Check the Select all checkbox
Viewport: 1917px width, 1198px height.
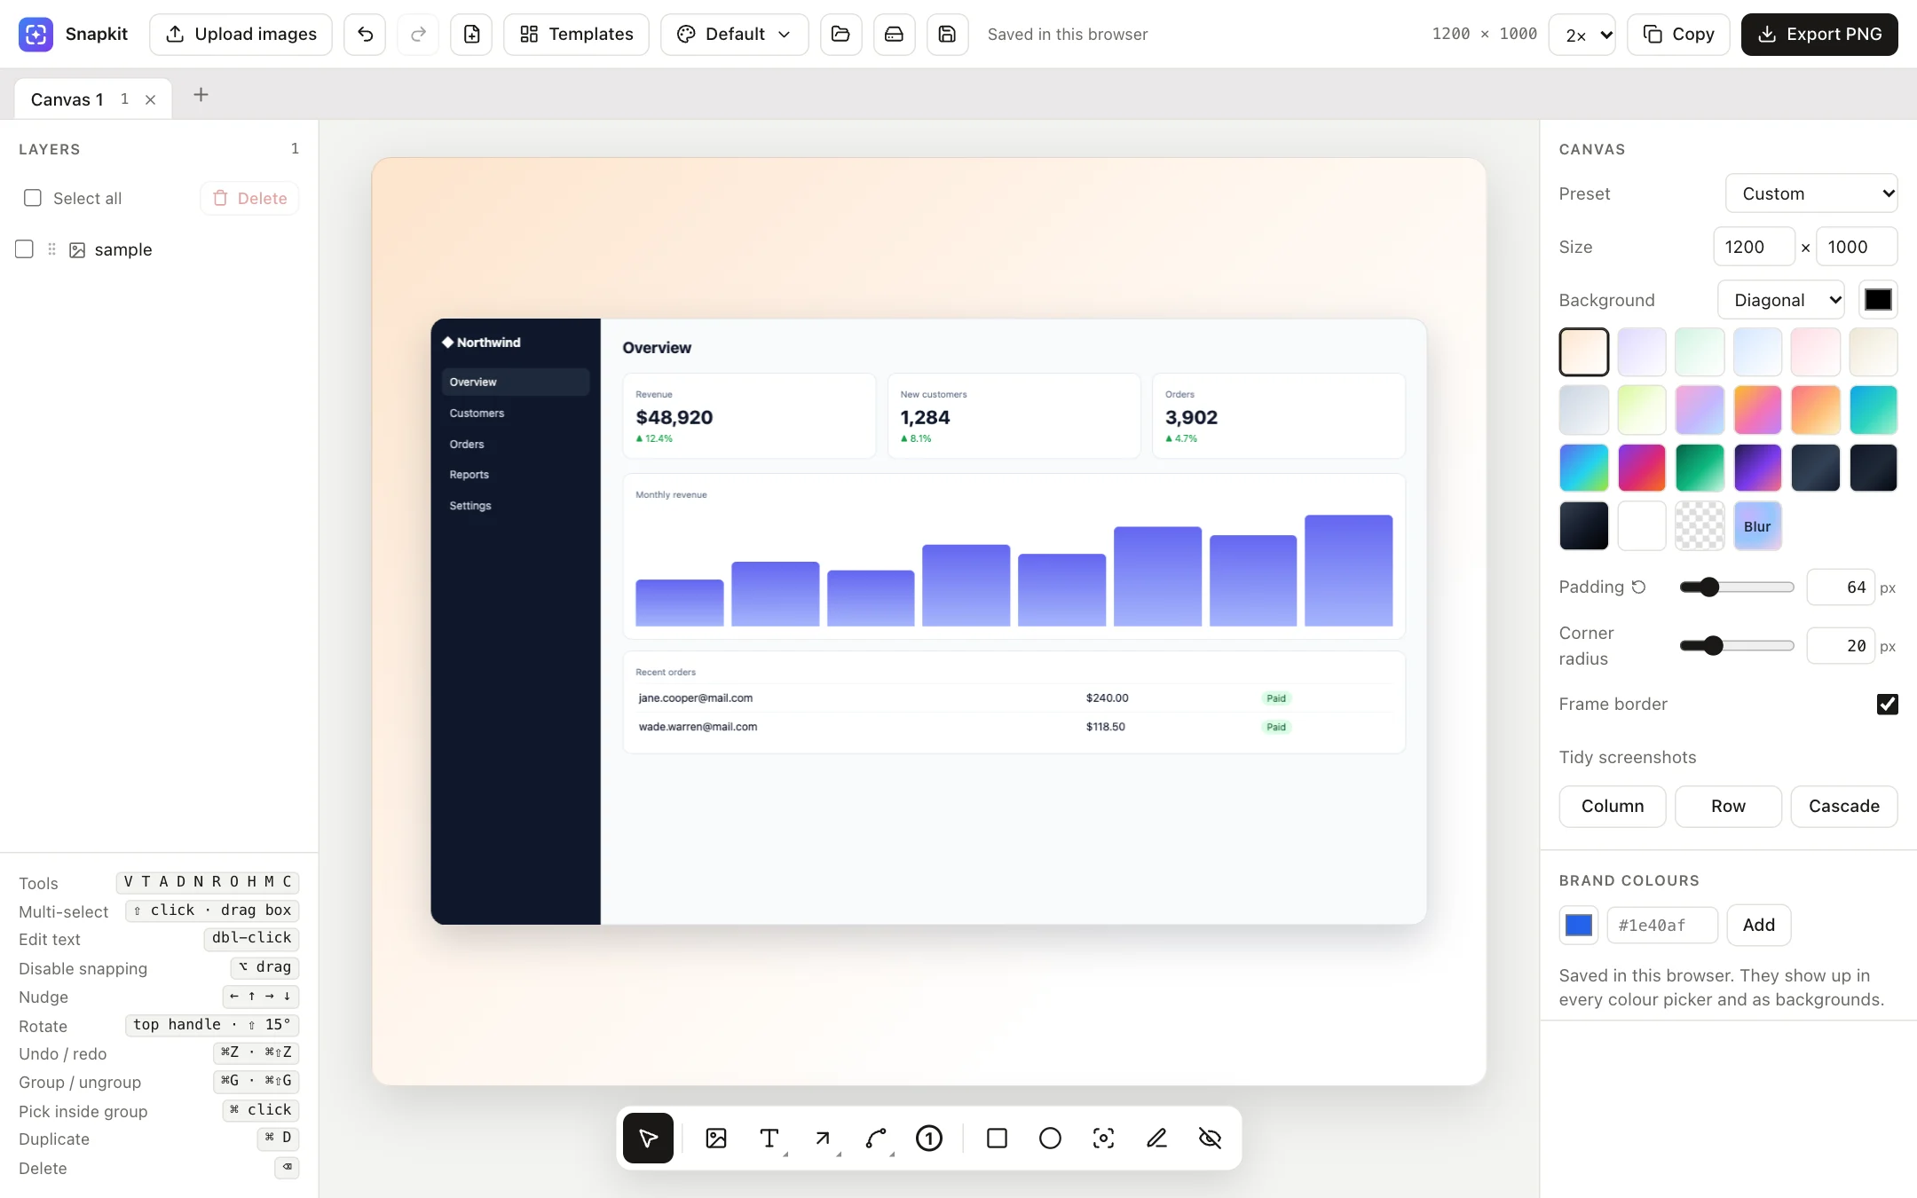[x=33, y=198]
